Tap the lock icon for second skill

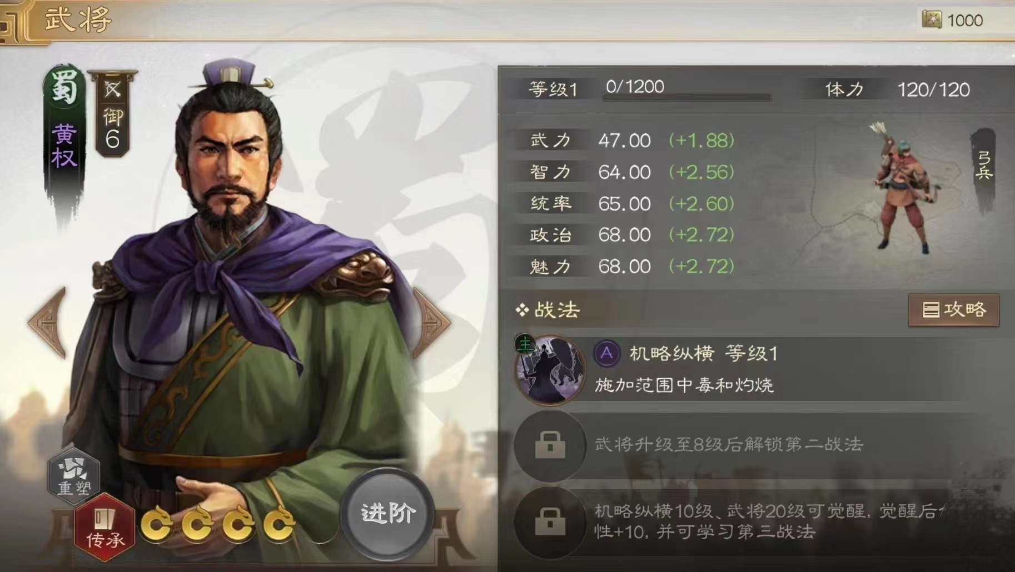[550, 445]
